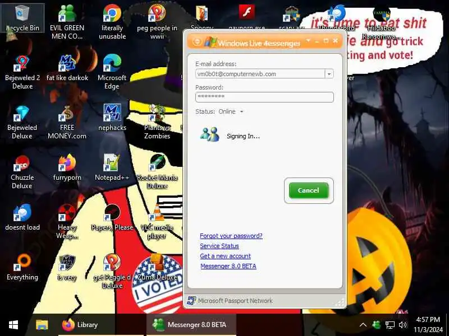449x336 pixels.
Task: Launch get Peggle d Deluxe shortcut
Action: pyautogui.click(x=112, y=272)
